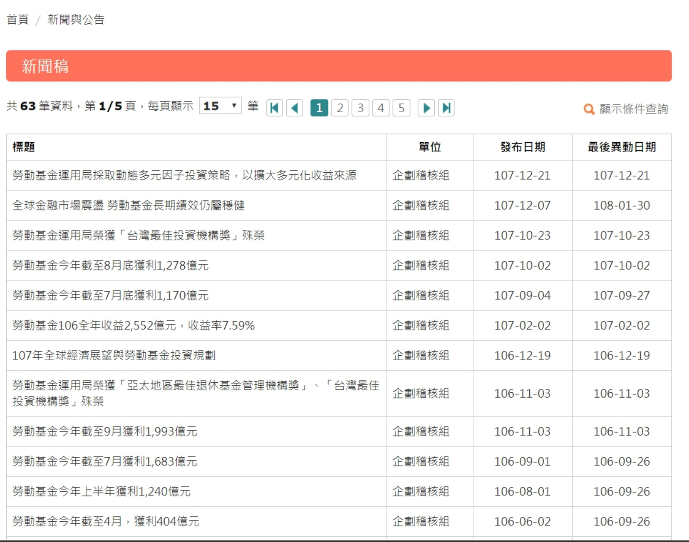Click the magnifier icon beside 顯示條件查詢
The width and height of the screenshot is (689, 542).
tap(589, 109)
